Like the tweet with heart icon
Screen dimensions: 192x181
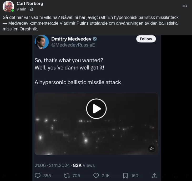(x=96, y=175)
